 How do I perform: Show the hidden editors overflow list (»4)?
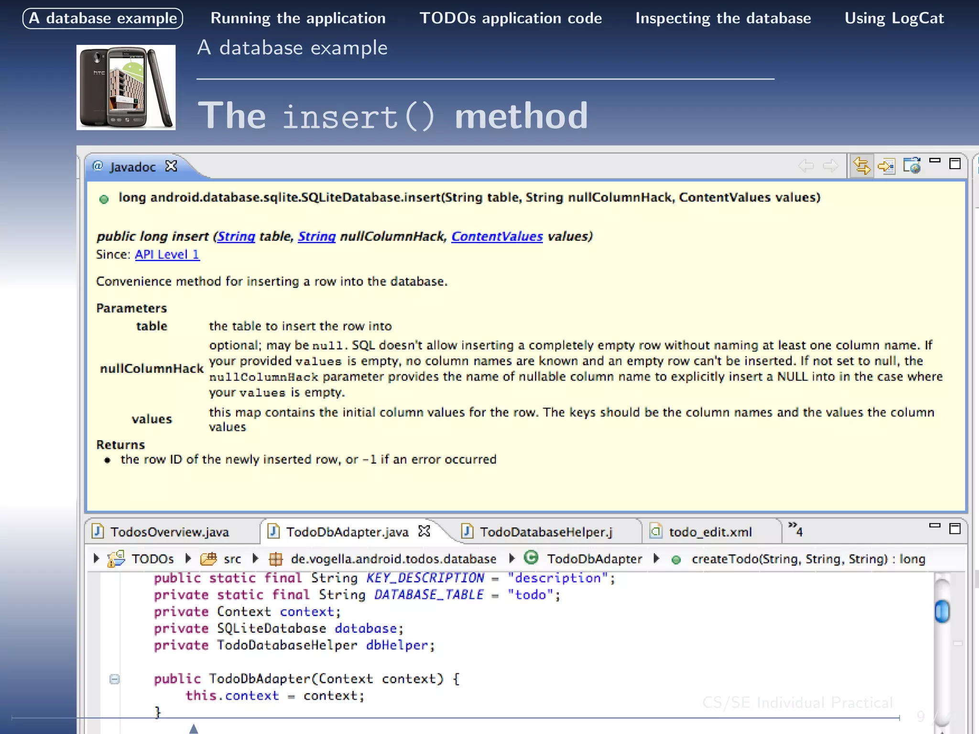[795, 529]
